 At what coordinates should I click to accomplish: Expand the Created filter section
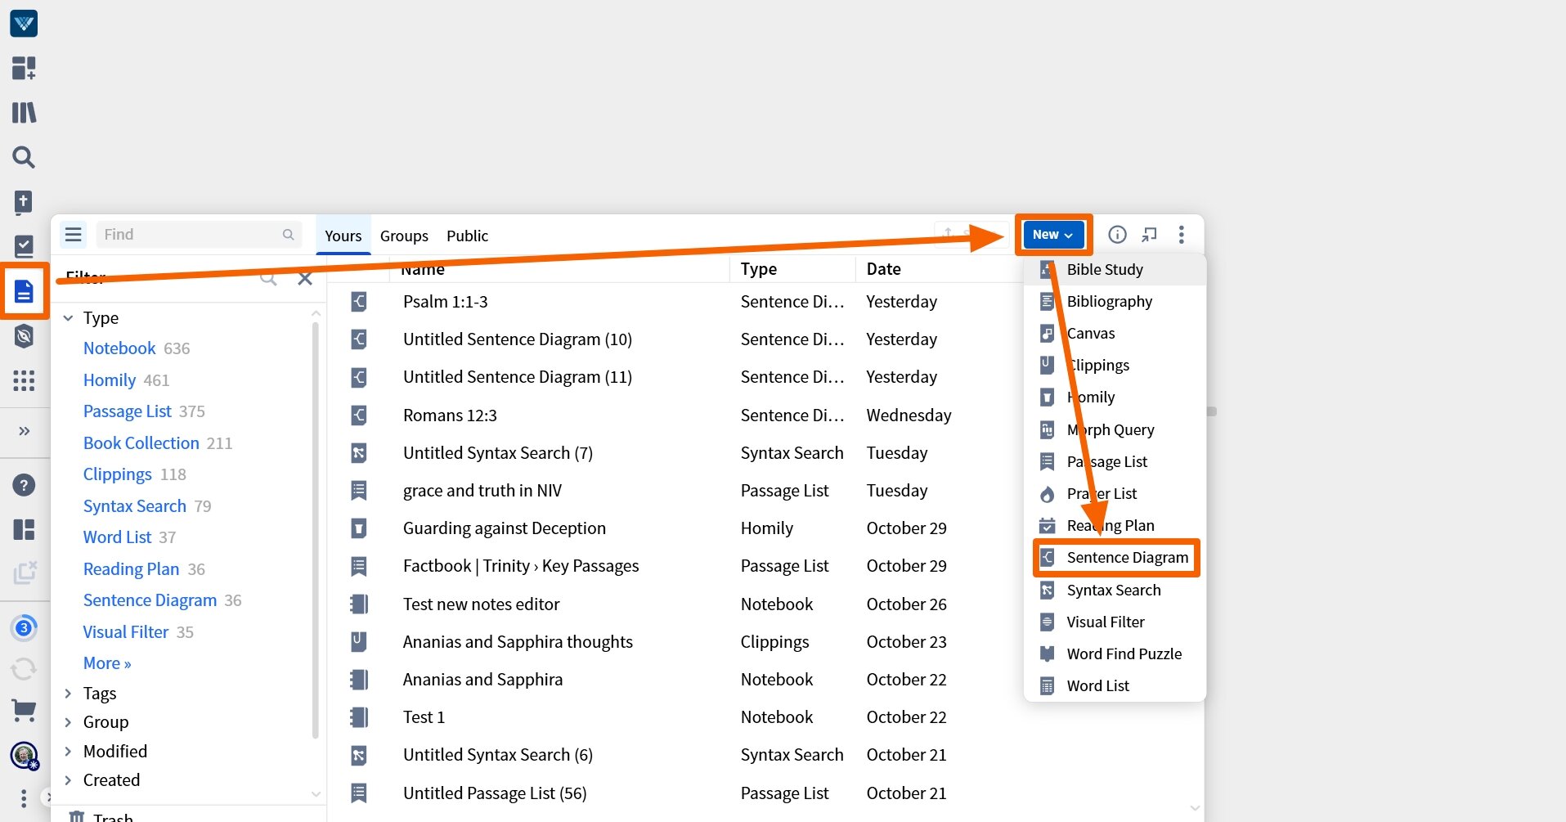[x=68, y=780]
